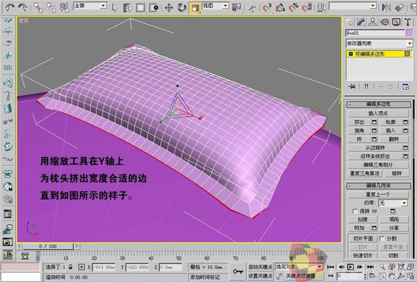The width and height of the screenshot is (417, 282).
Task: Toggle the 3D Snaps magnet icon
Action: [x=267, y=8]
